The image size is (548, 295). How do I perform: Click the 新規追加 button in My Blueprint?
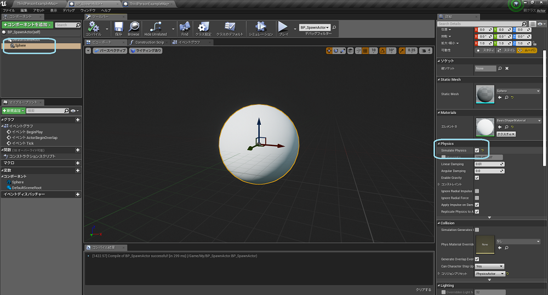[x=13, y=111]
